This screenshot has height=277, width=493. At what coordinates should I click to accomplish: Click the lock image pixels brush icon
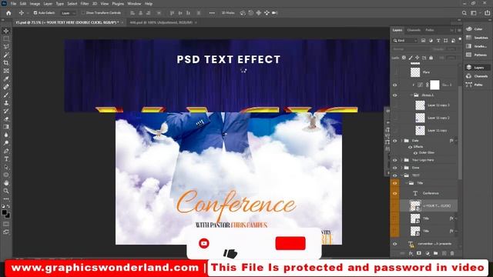pos(411,58)
